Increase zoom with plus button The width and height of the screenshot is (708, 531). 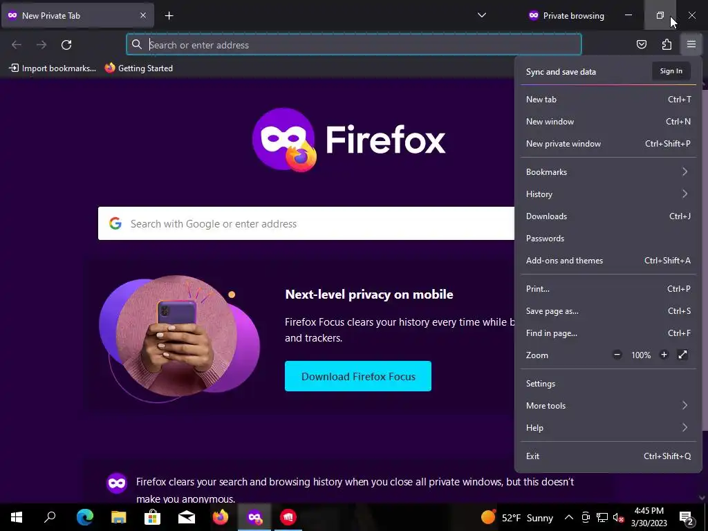[x=664, y=355]
